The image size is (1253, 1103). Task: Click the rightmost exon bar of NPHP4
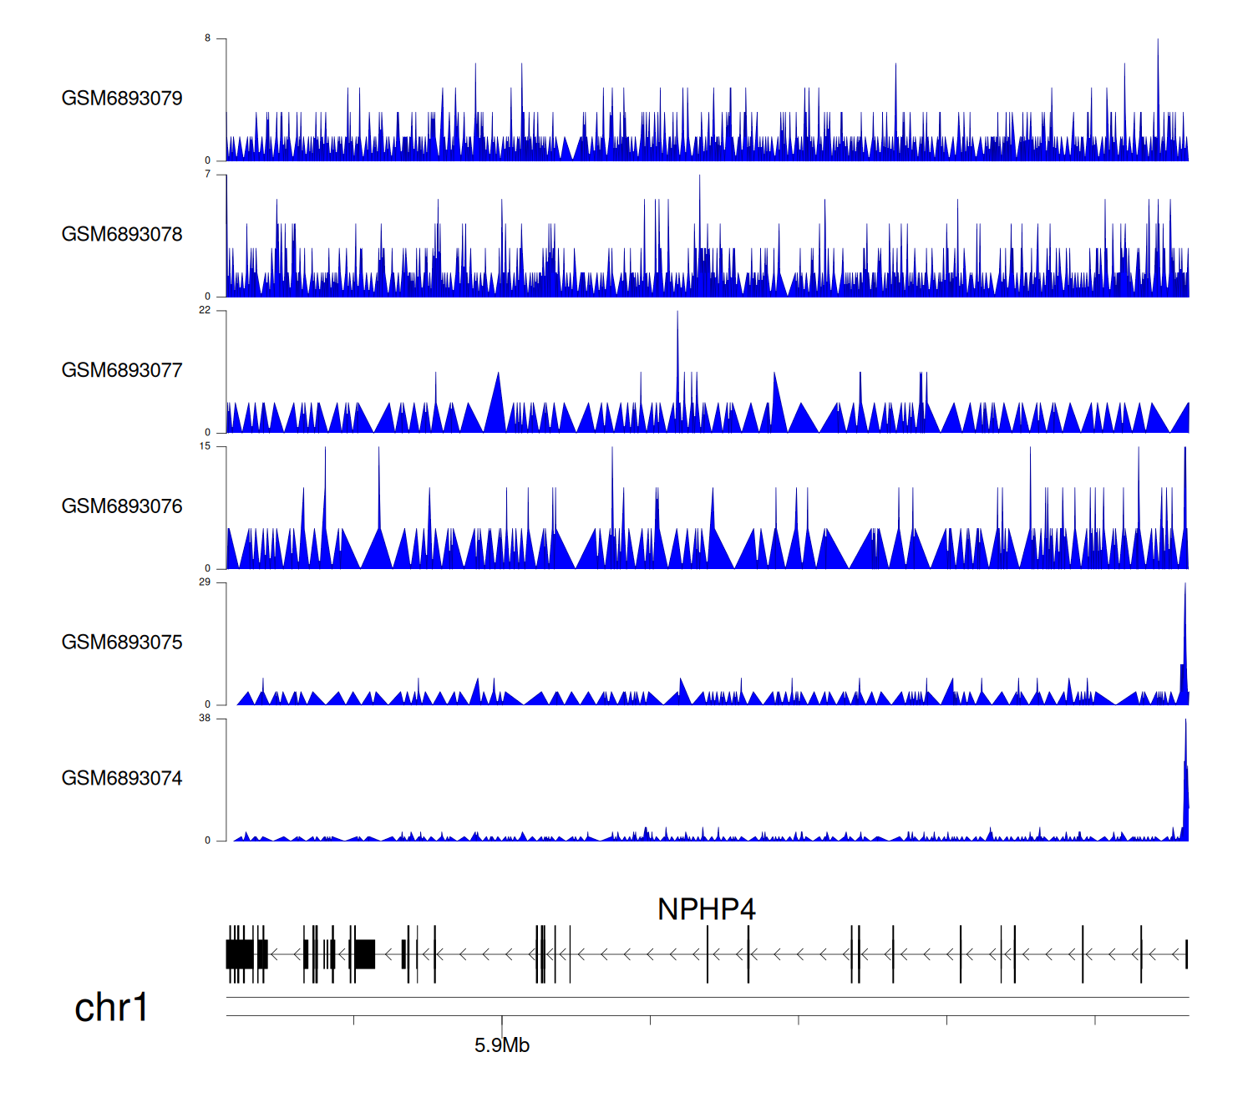pyautogui.click(x=1186, y=953)
